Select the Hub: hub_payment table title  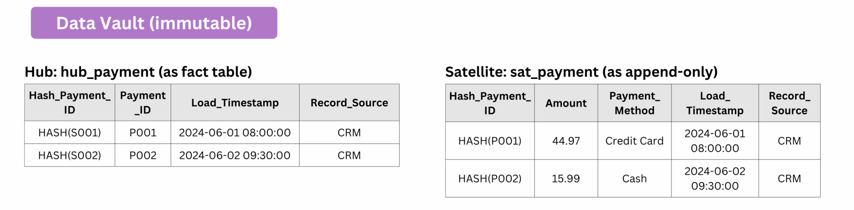[138, 72]
